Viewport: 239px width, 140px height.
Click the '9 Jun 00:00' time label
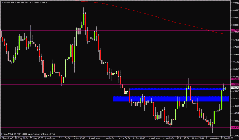109,138
